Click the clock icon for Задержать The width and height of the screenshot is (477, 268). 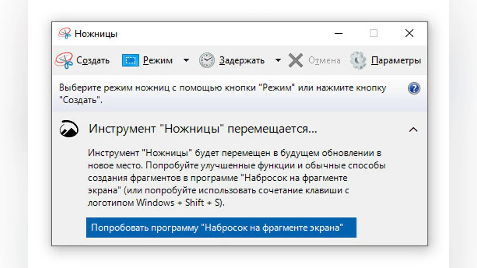[207, 60]
